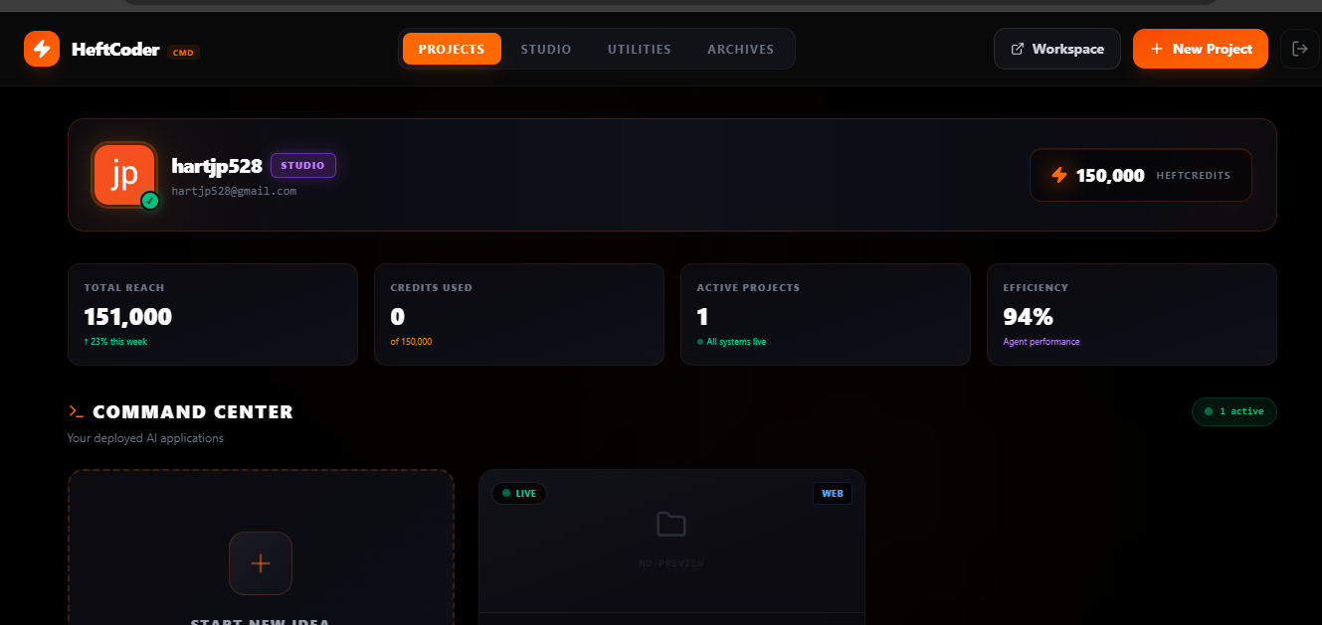Screen dimensions: 1322x625
Task: Click the 150,000 HeftCredits balance box
Action: click(1140, 175)
